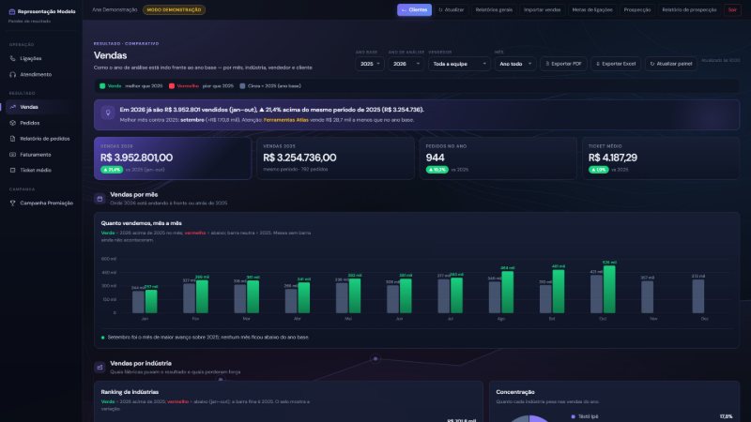Click the Vendas 2026 card R$ 3.952.801,00
The width and height of the screenshot is (751, 422).
[173, 158]
